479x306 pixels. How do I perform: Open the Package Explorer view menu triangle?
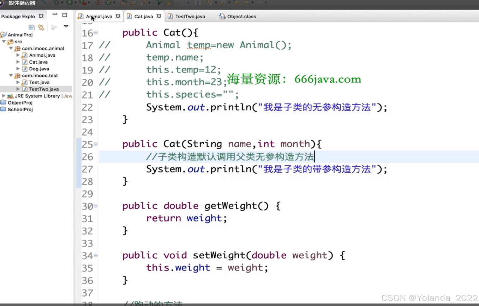(x=66, y=26)
